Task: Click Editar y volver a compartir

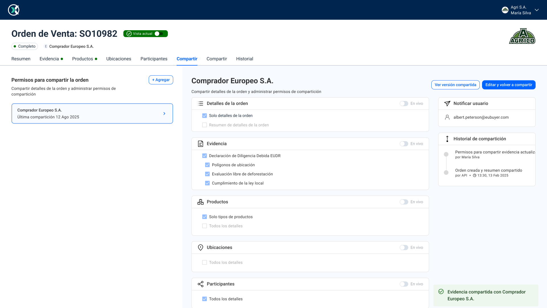Action: pyautogui.click(x=509, y=85)
